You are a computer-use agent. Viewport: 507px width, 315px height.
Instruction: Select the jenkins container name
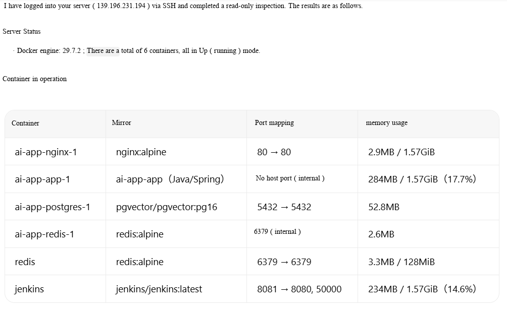pyautogui.click(x=29, y=289)
